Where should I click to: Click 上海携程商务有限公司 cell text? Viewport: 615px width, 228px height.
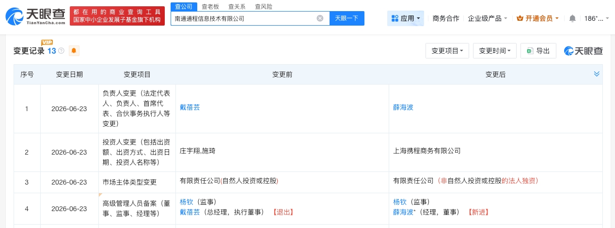click(427, 151)
